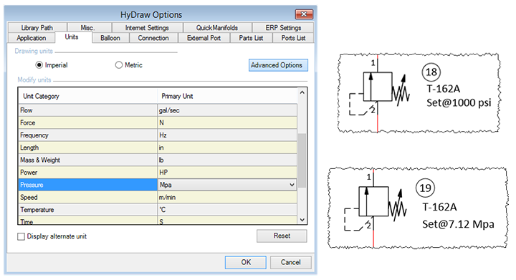The image size is (516, 280).
Task: Select the Force category row
Action: [88, 122]
